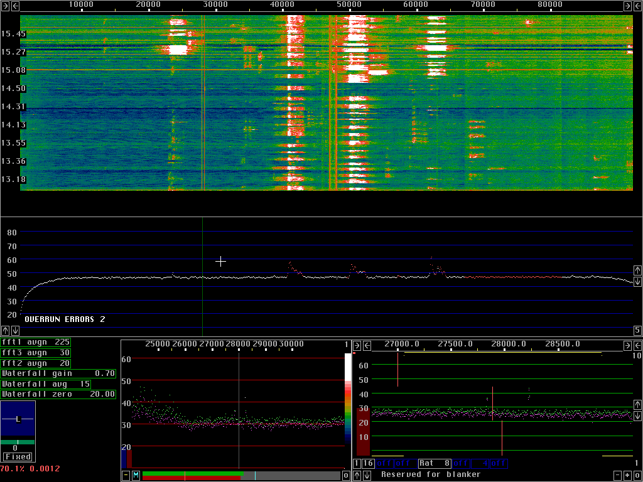643x482 pixels.
Task: Select the fft3 avgn 30 field
Action: point(35,353)
